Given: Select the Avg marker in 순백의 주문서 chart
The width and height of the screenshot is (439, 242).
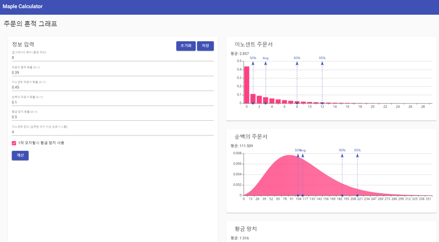Looking at the screenshot, I should pos(303,150).
